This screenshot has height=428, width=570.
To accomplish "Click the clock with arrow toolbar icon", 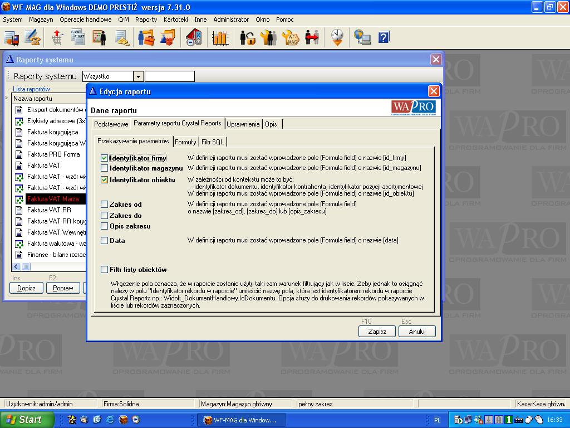I will (337, 38).
